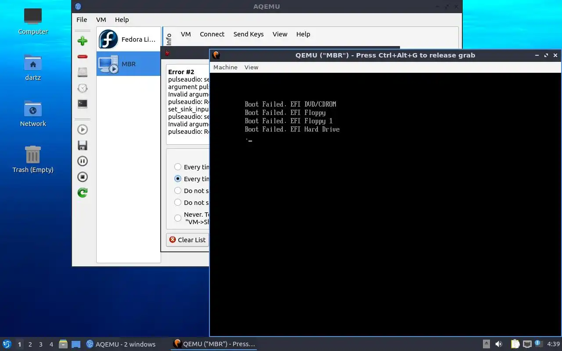Click the selected 'Every tim...' radio button

click(x=178, y=179)
